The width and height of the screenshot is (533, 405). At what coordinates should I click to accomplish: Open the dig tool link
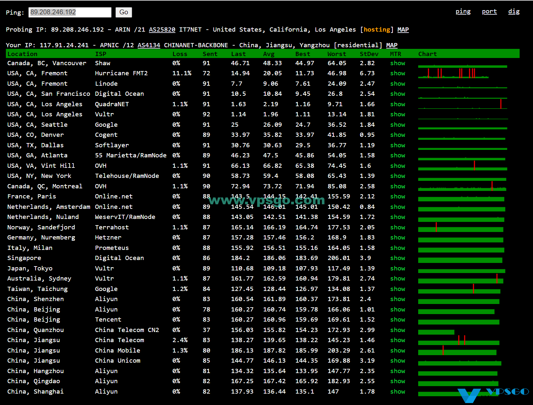(514, 12)
